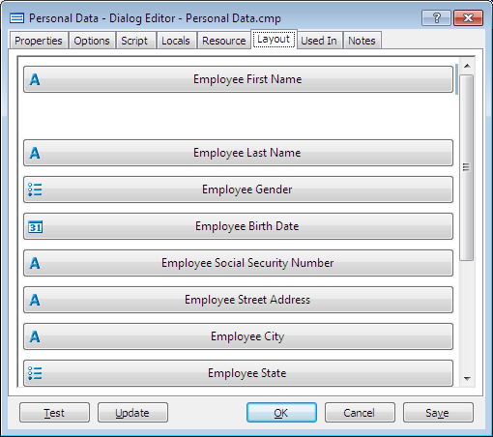Go to the Resource tab
This screenshot has width=493, height=437.
224,41
